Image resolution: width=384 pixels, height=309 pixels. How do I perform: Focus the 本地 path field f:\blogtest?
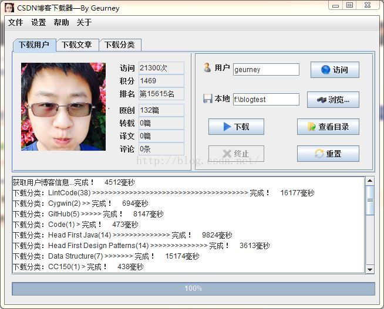pyautogui.click(x=266, y=100)
